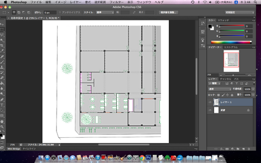The image size is (261, 163).
Task: Select the Magic Wand tool
Action: pyautogui.click(x=2, y=40)
